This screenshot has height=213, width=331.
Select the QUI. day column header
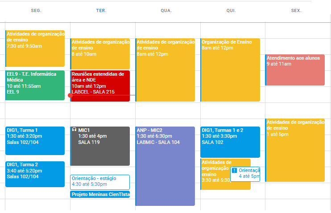pos(231,10)
